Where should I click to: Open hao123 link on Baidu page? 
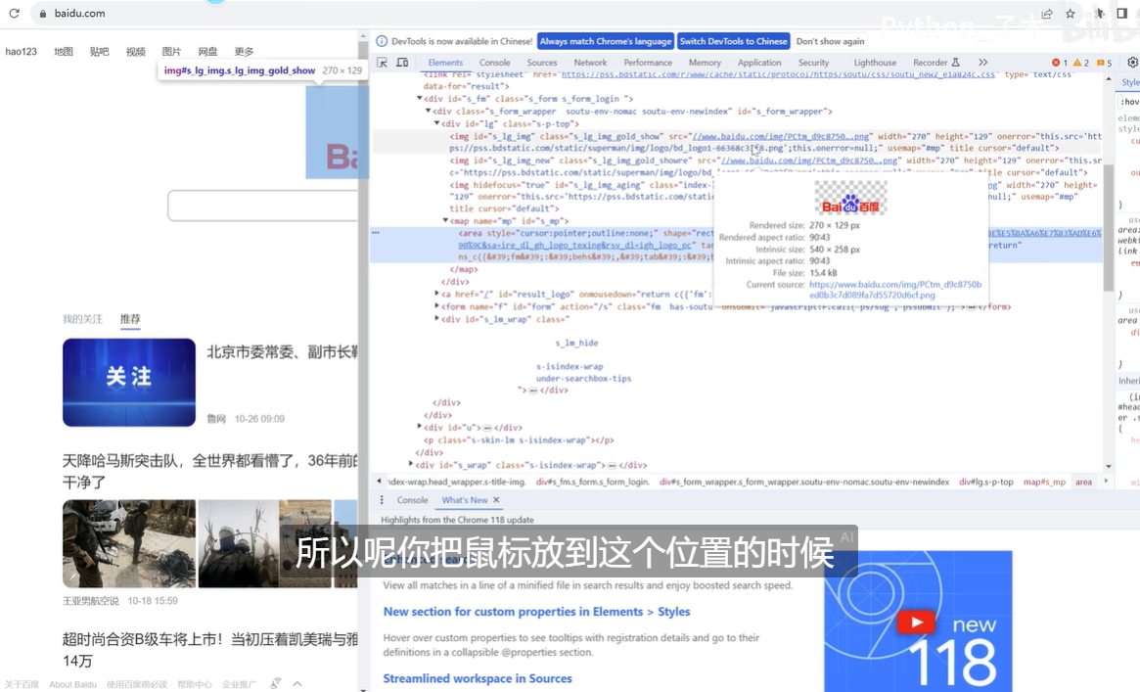click(x=22, y=51)
